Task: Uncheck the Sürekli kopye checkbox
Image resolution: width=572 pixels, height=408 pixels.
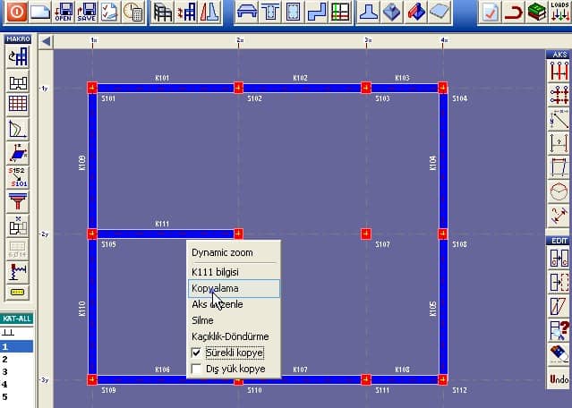Action: click(x=198, y=353)
